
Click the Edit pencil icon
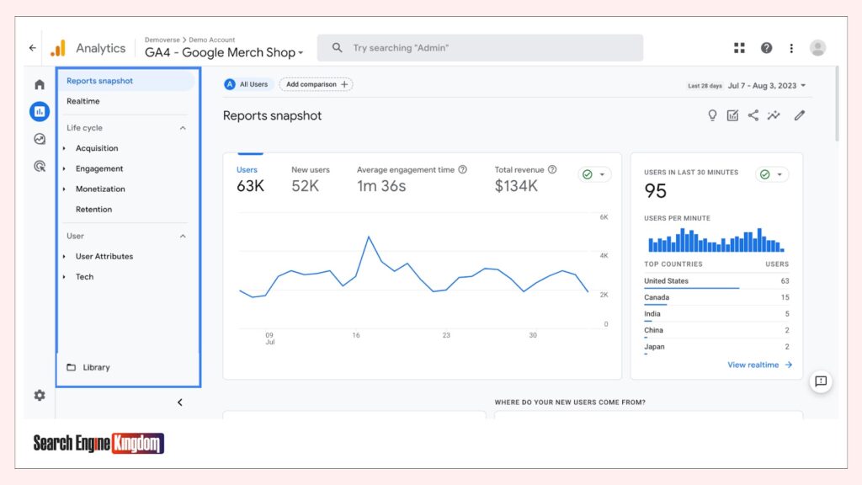[x=800, y=115]
